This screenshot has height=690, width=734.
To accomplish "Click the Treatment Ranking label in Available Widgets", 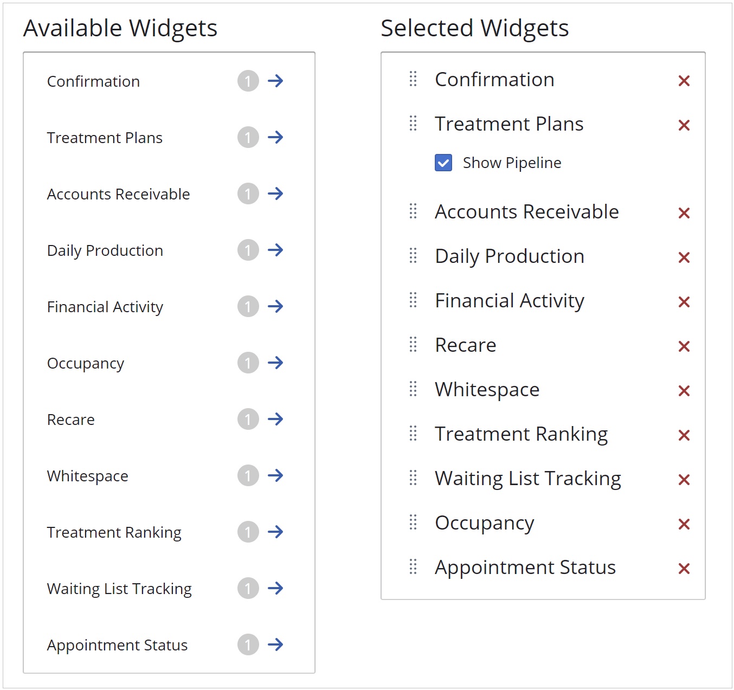I will click(x=114, y=532).
